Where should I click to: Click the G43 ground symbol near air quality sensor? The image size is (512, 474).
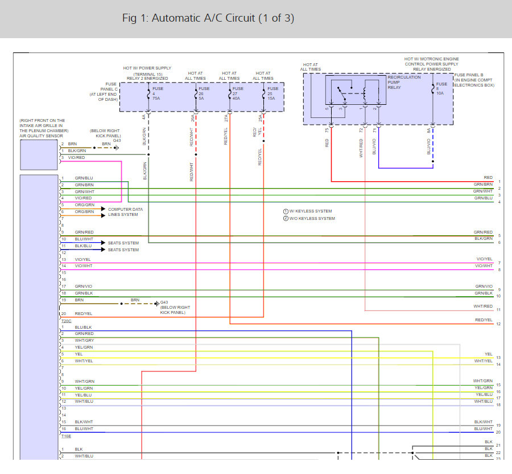tap(117, 148)
